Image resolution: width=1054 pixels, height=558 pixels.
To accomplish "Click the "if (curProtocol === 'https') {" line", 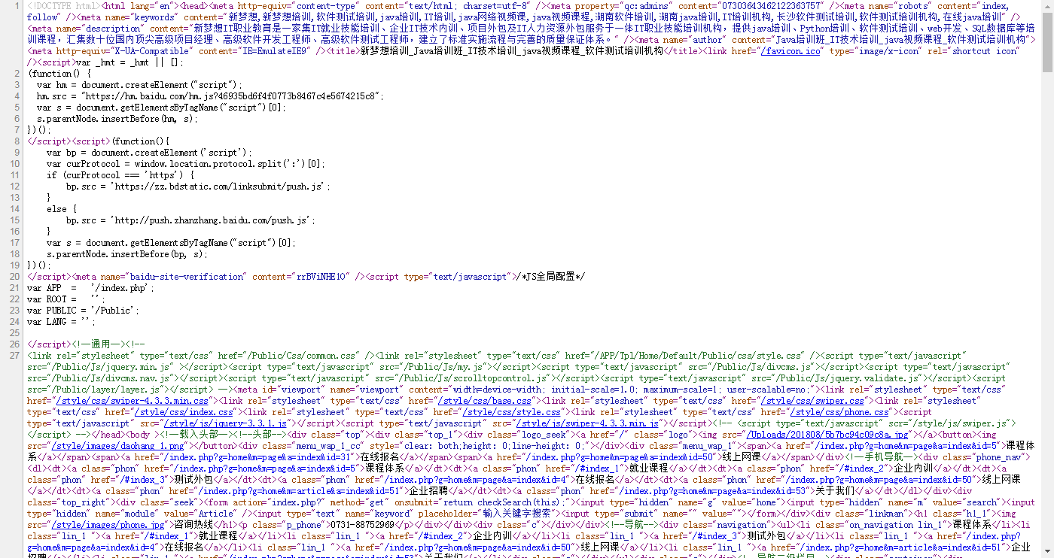I will click(x=120, y=175).
